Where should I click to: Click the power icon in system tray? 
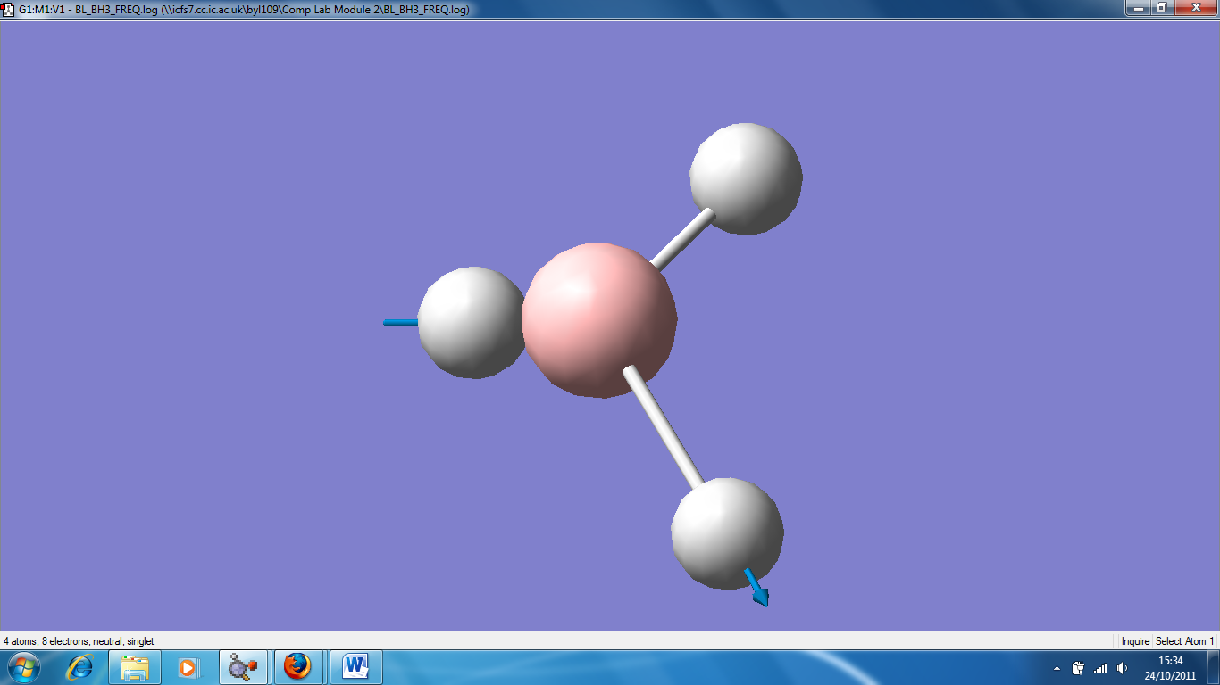[x=1079, y=668]
